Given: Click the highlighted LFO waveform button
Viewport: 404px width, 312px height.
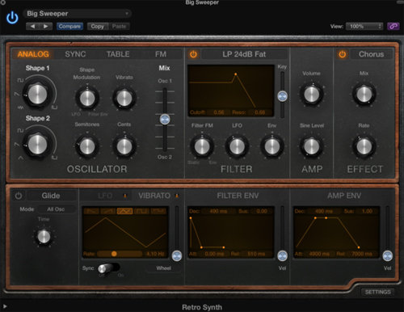Looking at the screenshot, I should coord(124,211).
